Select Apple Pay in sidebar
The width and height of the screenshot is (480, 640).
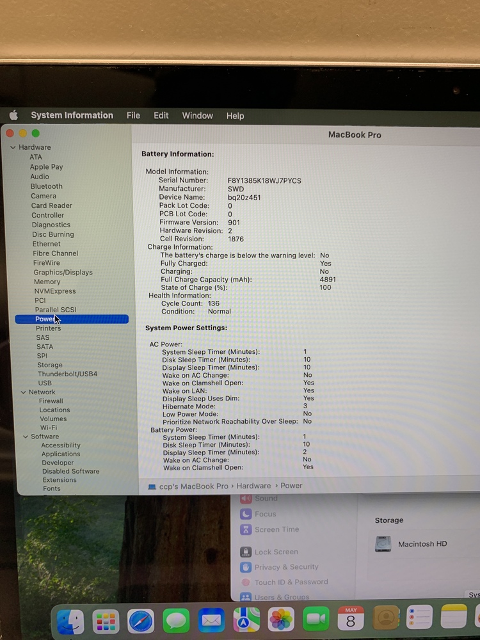pos(46,166)
